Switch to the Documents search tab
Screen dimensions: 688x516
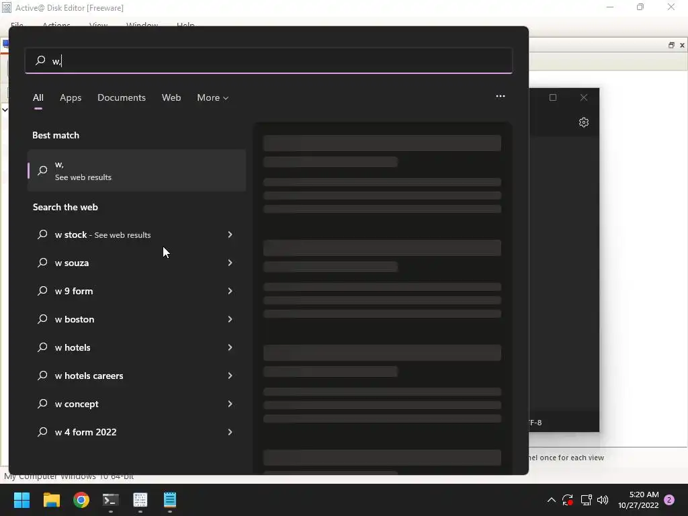[122, 97]
